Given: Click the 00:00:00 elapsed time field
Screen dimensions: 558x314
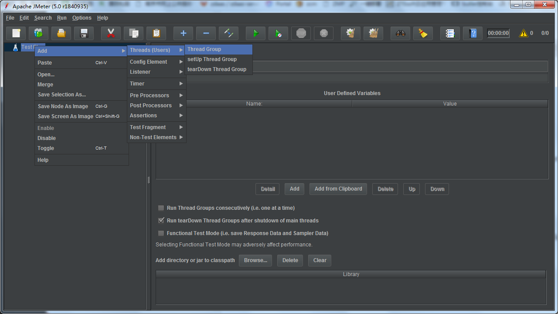Looking at the screenshot, I should 498,33.
